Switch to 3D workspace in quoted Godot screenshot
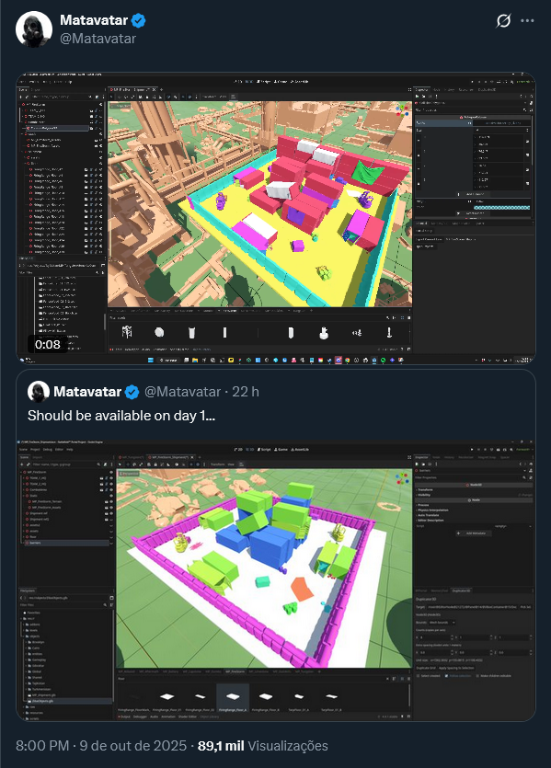551x768 pixels. 250,449
